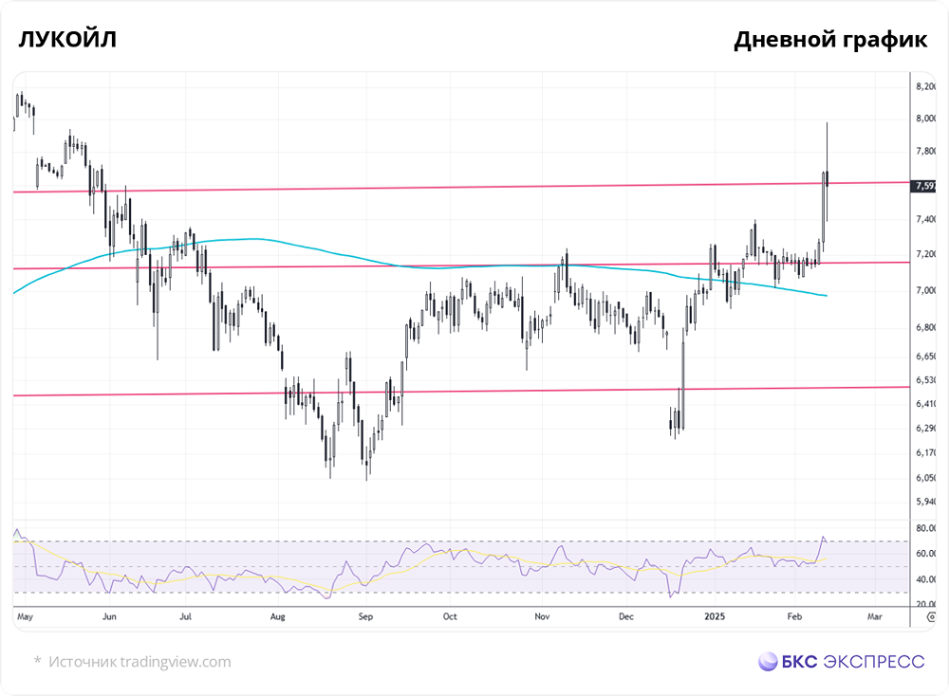Click the 7,80 price axis label
The image size is (949, 696).
[x=925, y=151]
